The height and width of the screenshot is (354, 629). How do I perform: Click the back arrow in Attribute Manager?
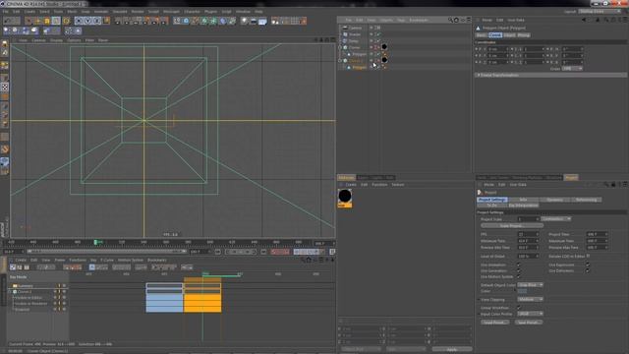(584, 20)
